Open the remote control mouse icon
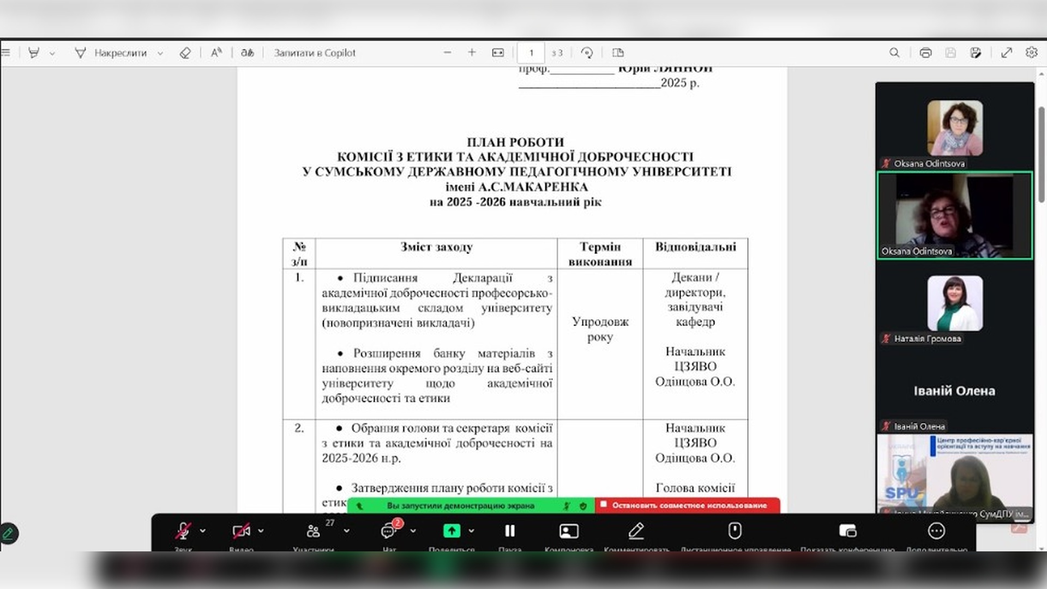The height and width of the screenshot is (589, 1047). tap(735, 531)
